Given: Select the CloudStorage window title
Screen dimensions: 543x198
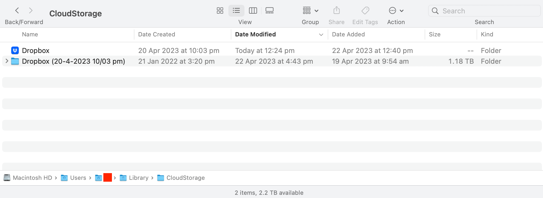Looking at the screenshot, I should 76,13.
